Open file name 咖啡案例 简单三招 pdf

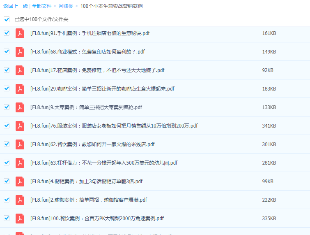[102, 89]
